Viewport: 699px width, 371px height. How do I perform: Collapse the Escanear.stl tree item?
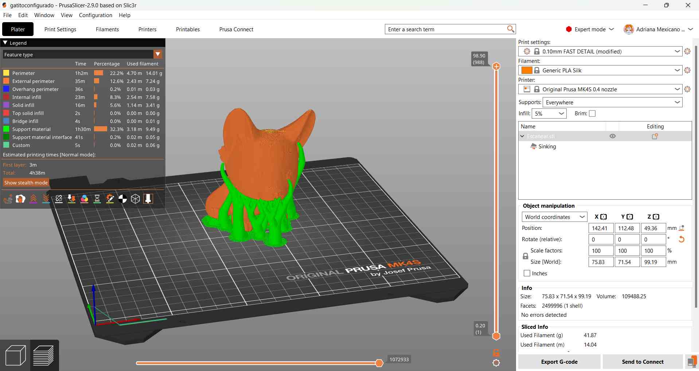(522, 136)
